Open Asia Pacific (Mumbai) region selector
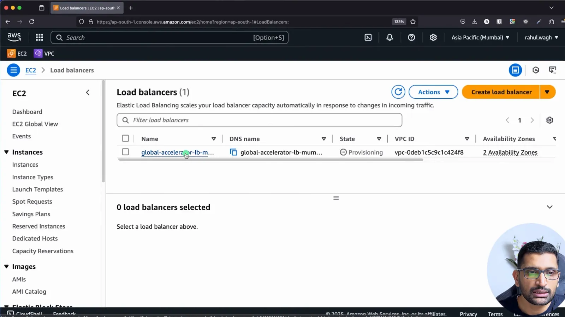Image resolution: width=565 pixels, height=317 pixels. [x=480, y=37]
